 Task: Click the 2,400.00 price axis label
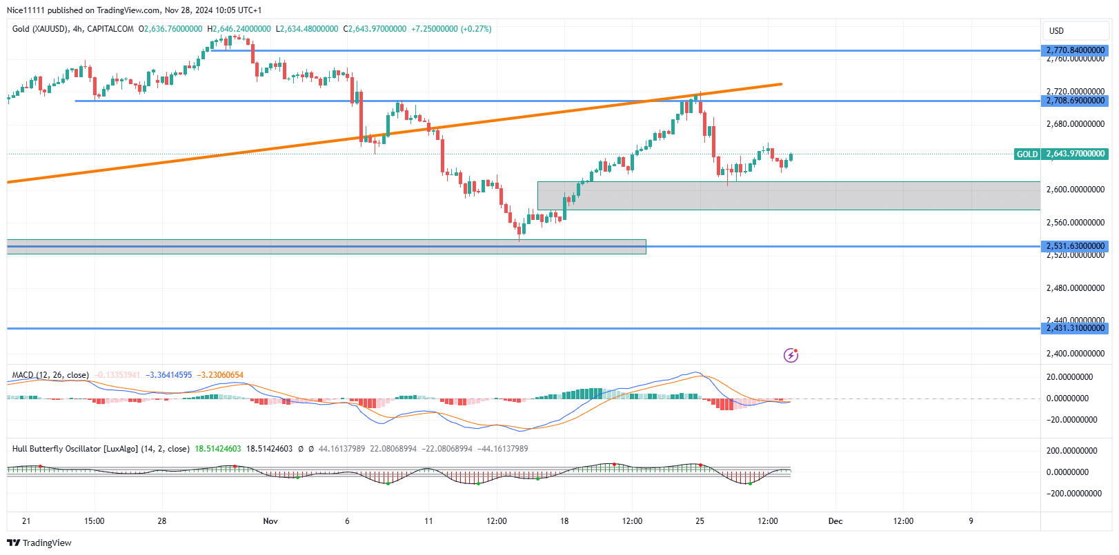(1076, 354)
